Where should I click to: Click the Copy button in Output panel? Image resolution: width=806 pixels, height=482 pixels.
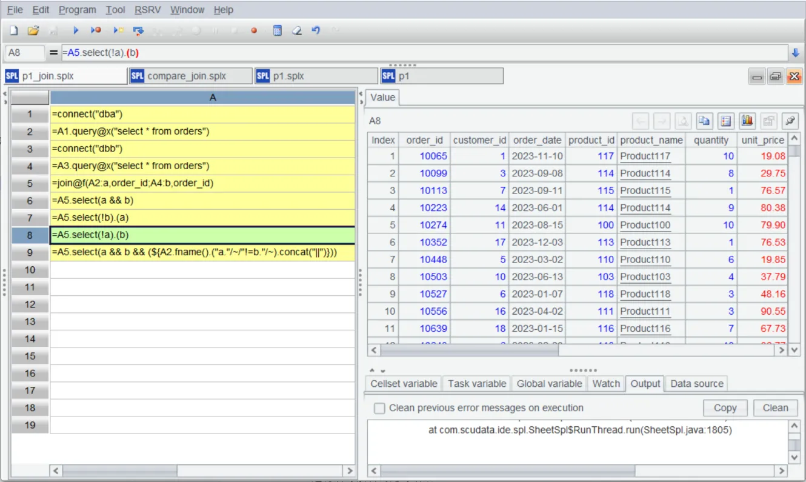tap(725, 408)
